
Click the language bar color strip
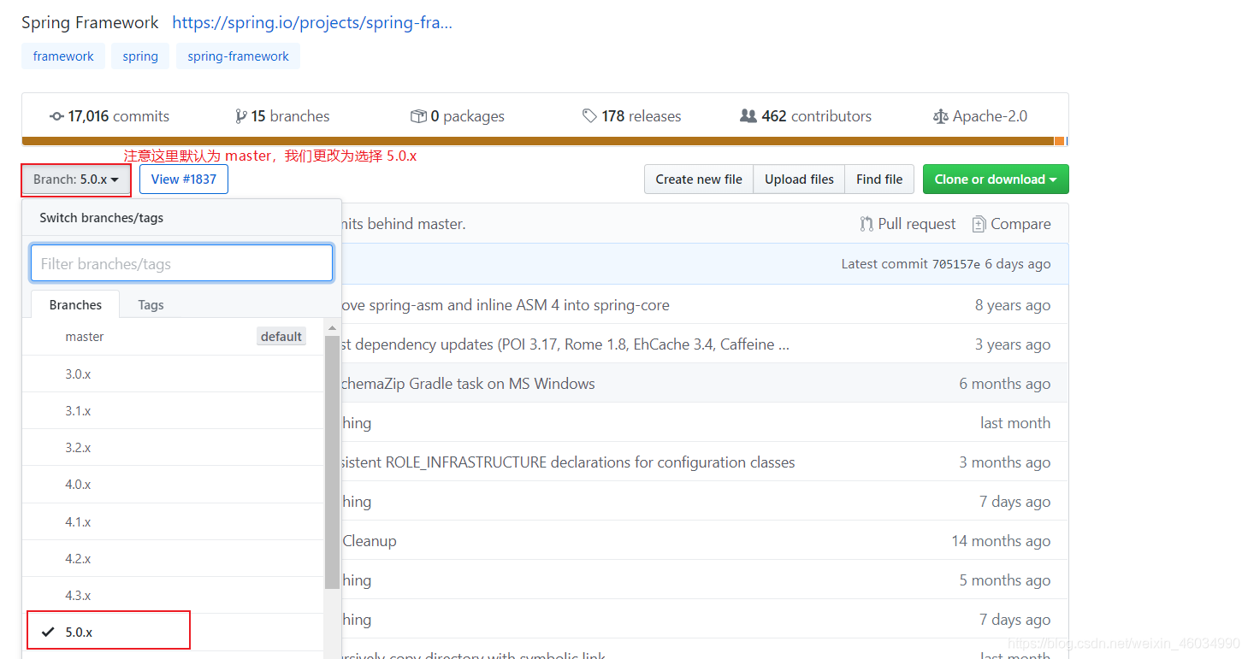click(545, 141)
